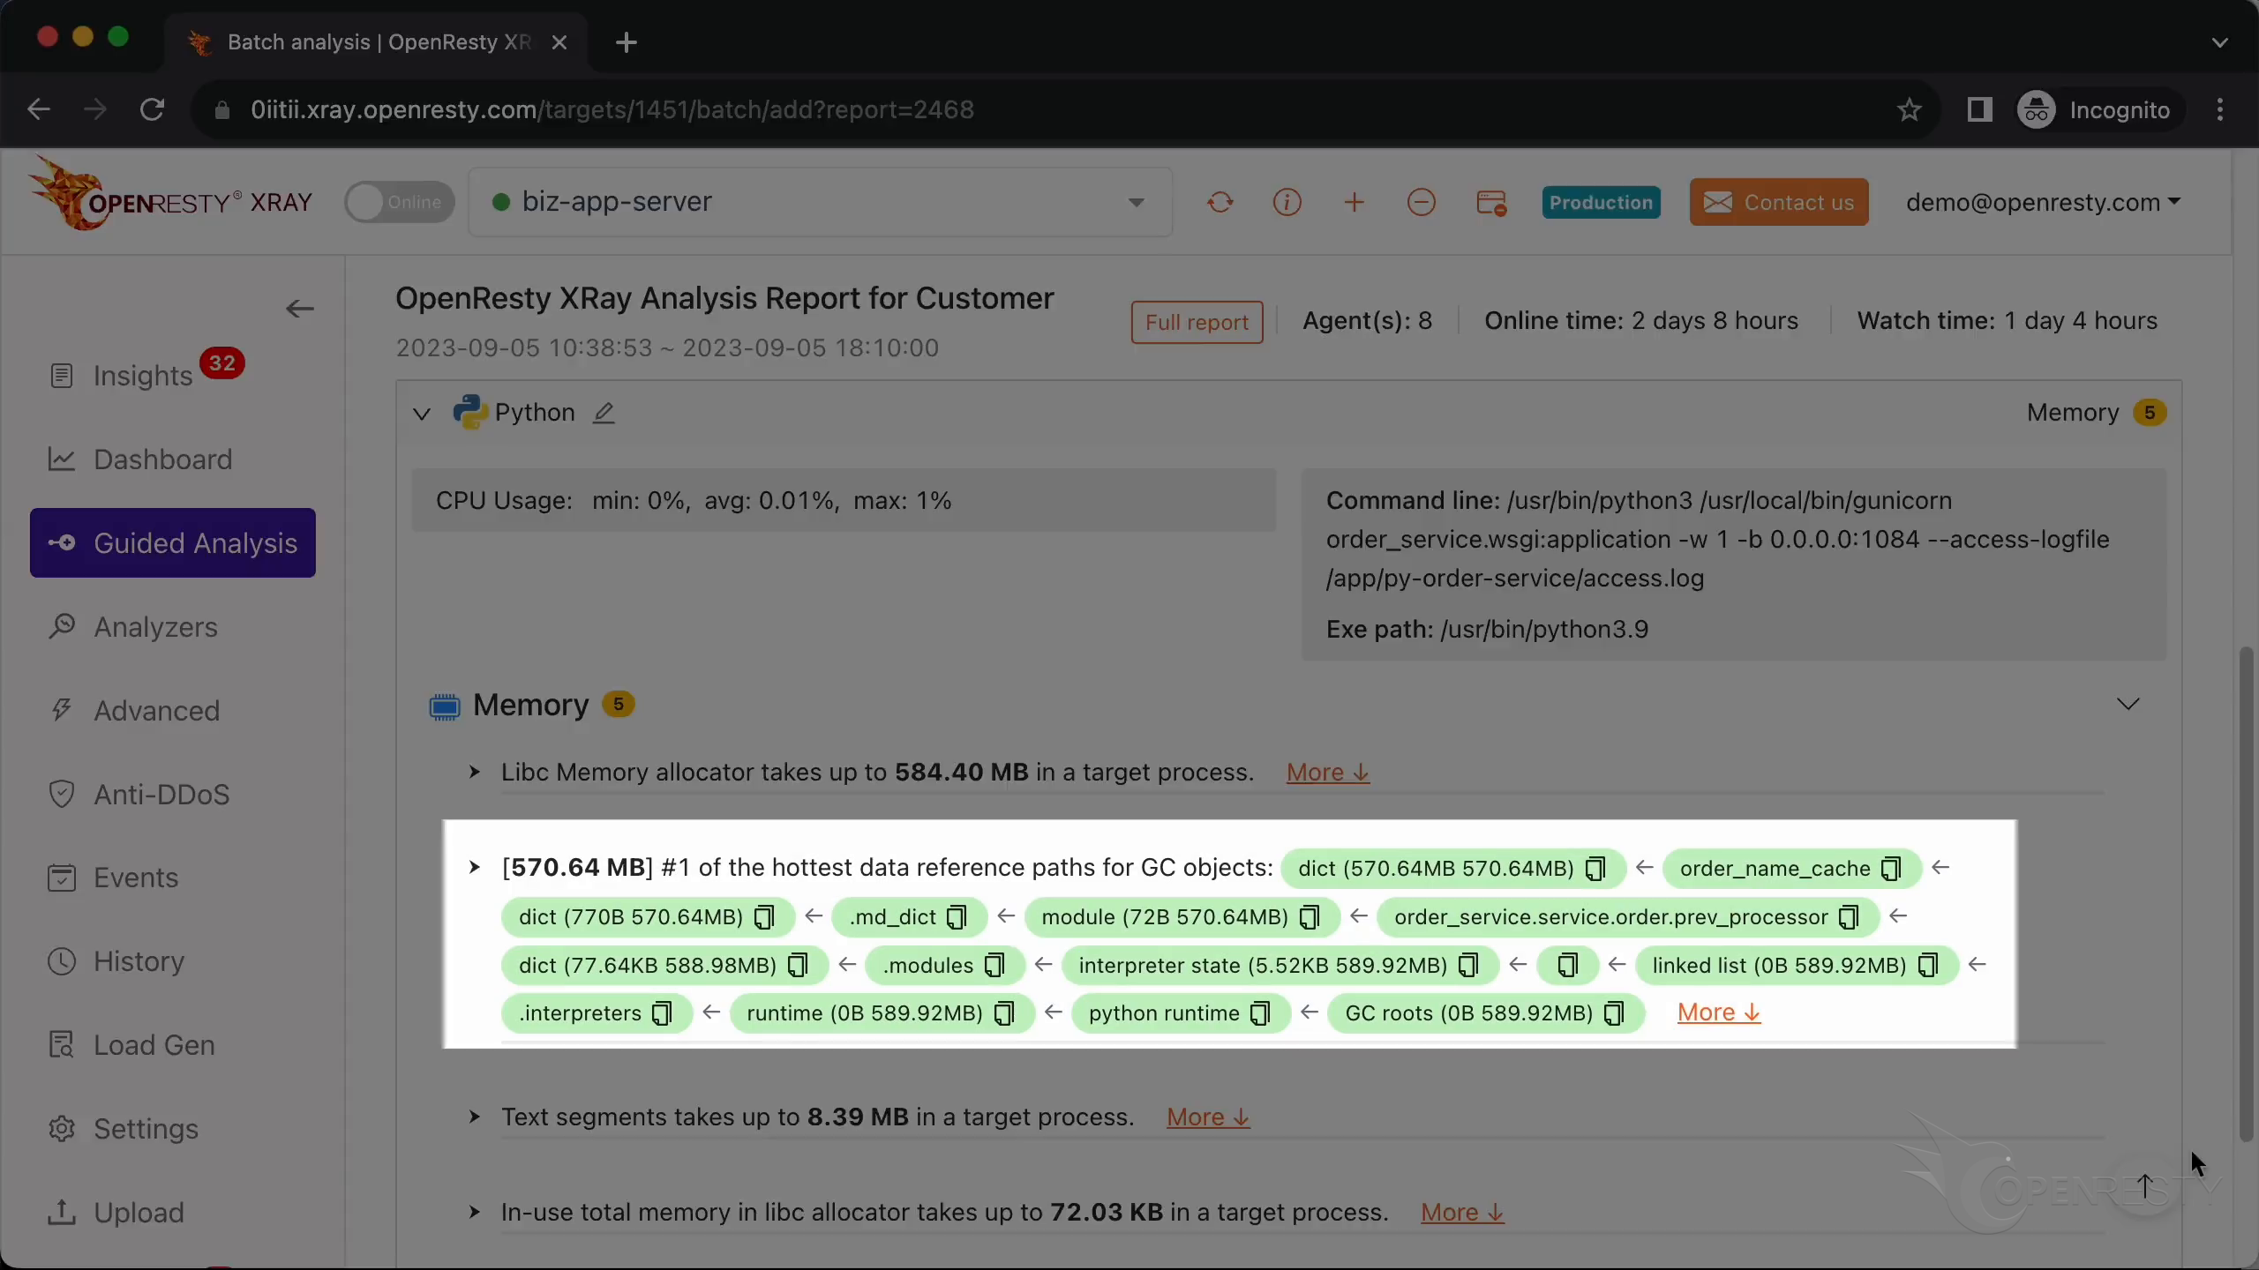Expand the Text segments row

475,1117
